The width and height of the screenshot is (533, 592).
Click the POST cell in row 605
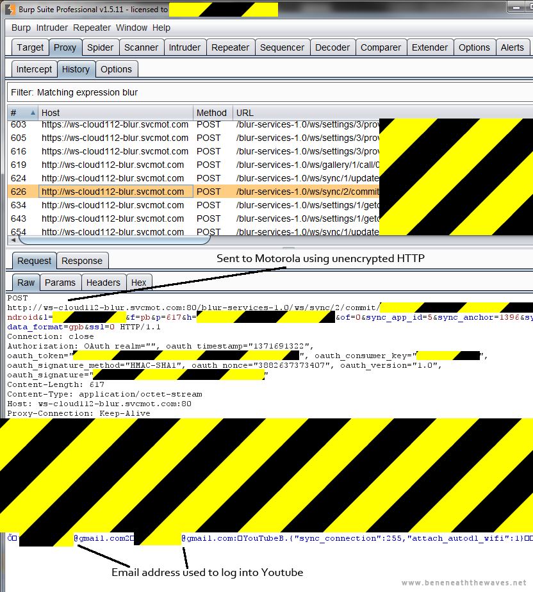coord(213,138)
